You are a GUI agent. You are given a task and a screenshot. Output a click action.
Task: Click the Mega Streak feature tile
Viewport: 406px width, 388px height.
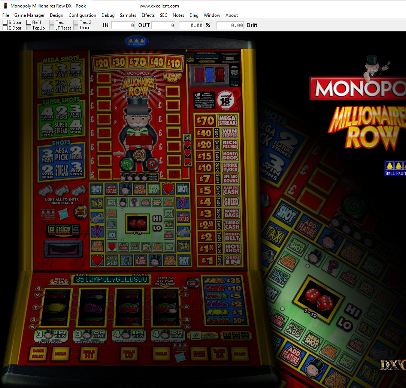228,121
